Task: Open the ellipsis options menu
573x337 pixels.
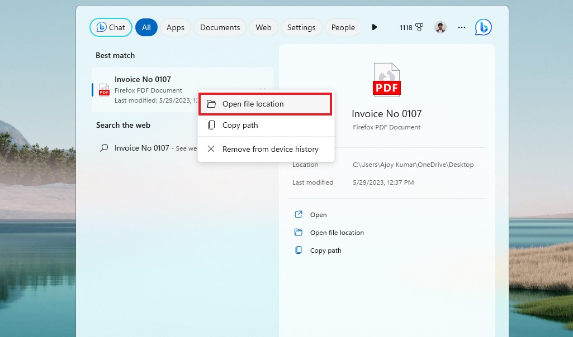Action: click(x=462, y=27)
